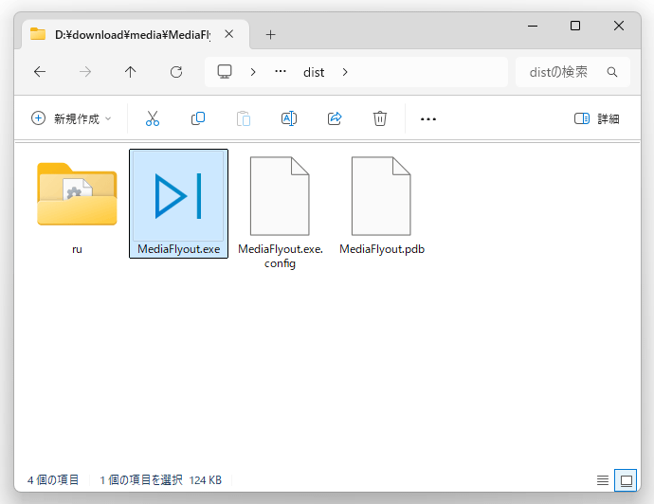Open the ru folder
Viewport: 654px width, 504px height.
click(77, 203)
